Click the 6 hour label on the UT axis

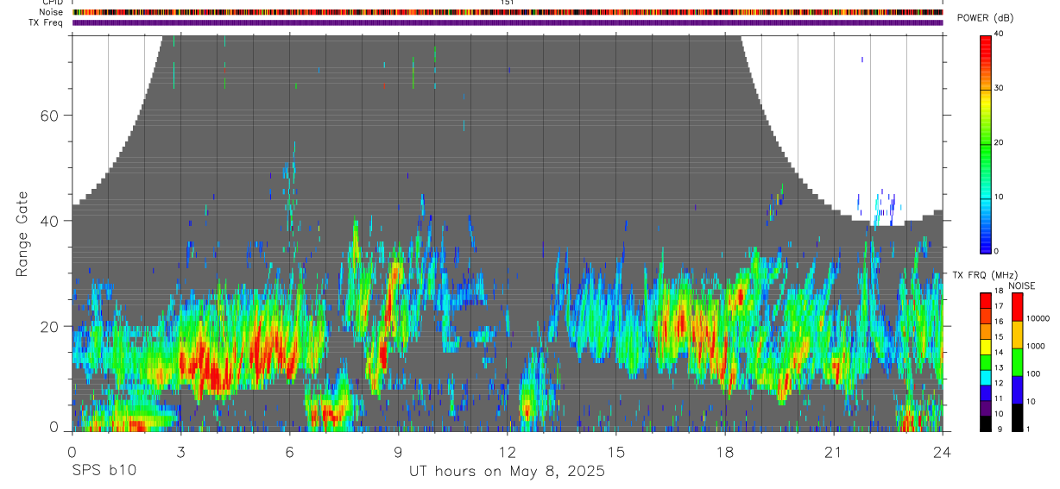pos(290,452)
